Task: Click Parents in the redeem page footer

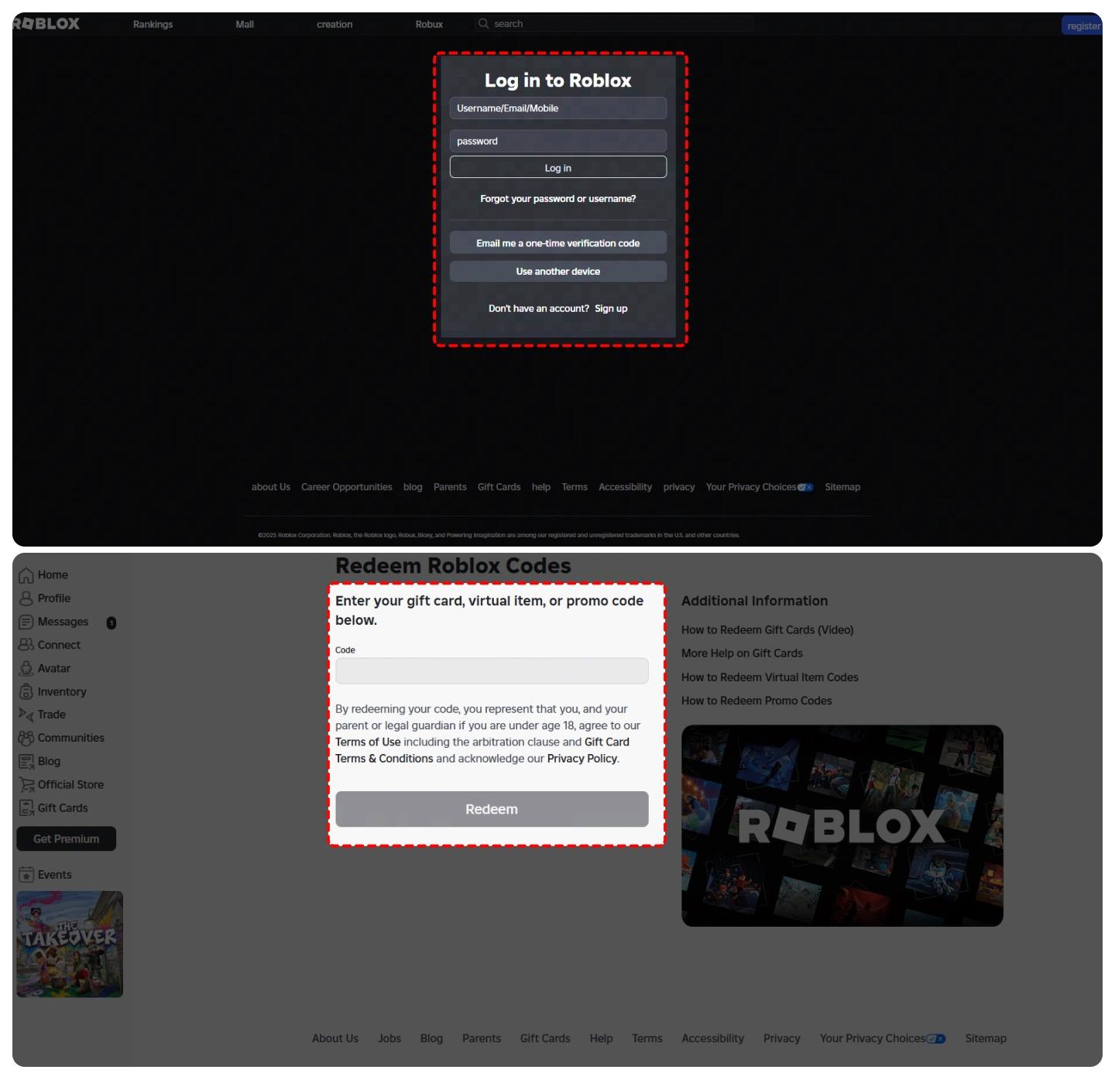Action: pyautogui.click(x=482, y=1039)
